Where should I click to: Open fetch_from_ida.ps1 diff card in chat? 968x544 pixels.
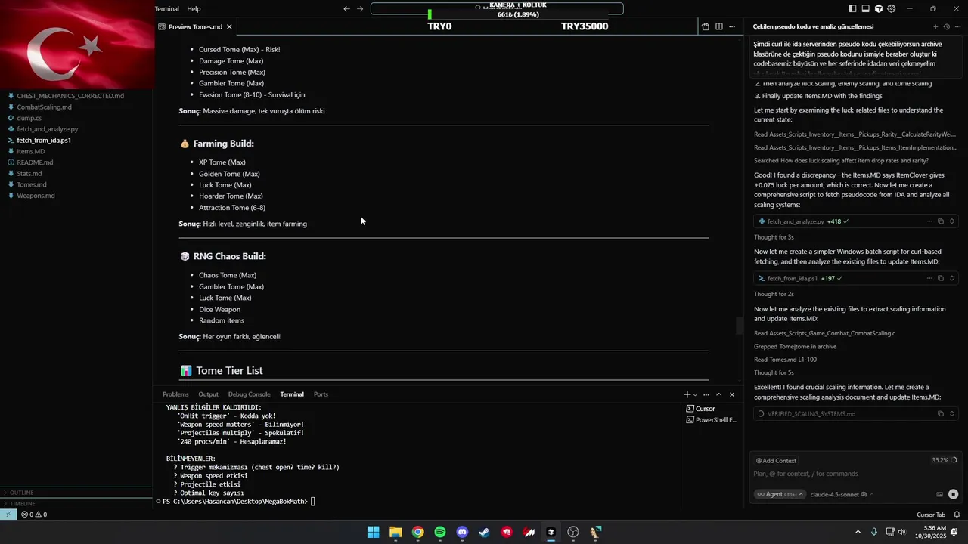(856, 278)
